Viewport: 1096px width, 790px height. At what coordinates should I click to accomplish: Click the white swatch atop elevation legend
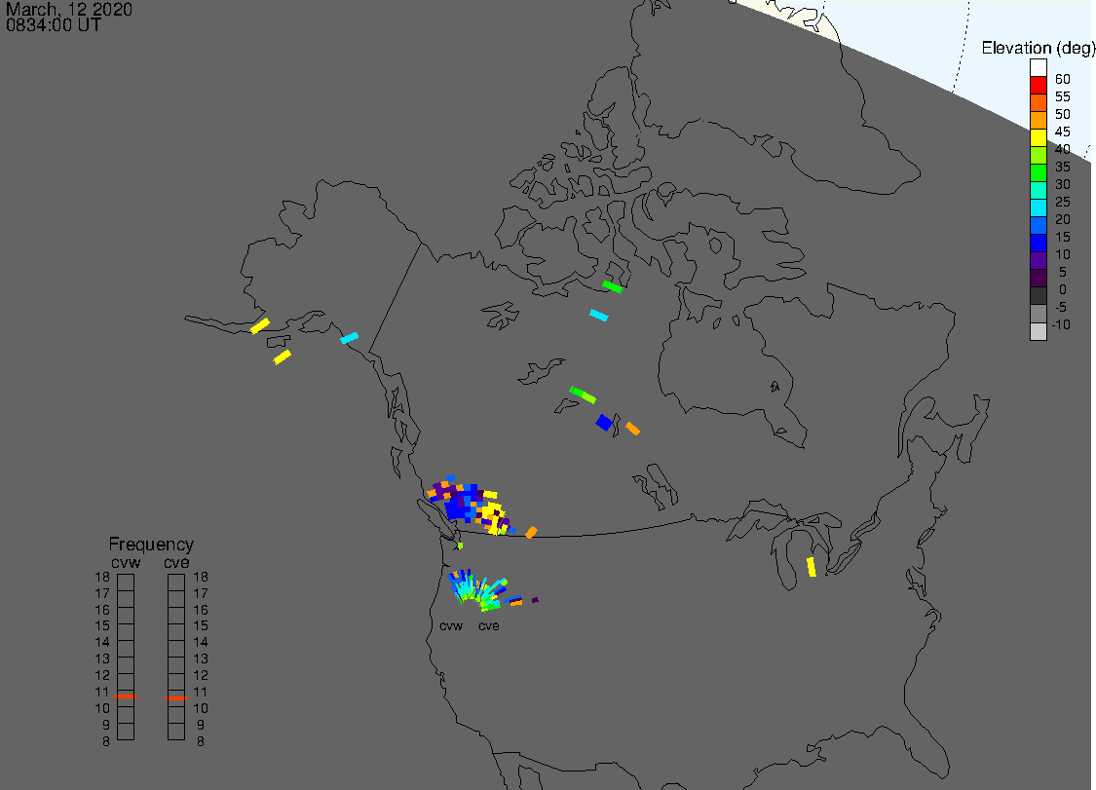1038,68
